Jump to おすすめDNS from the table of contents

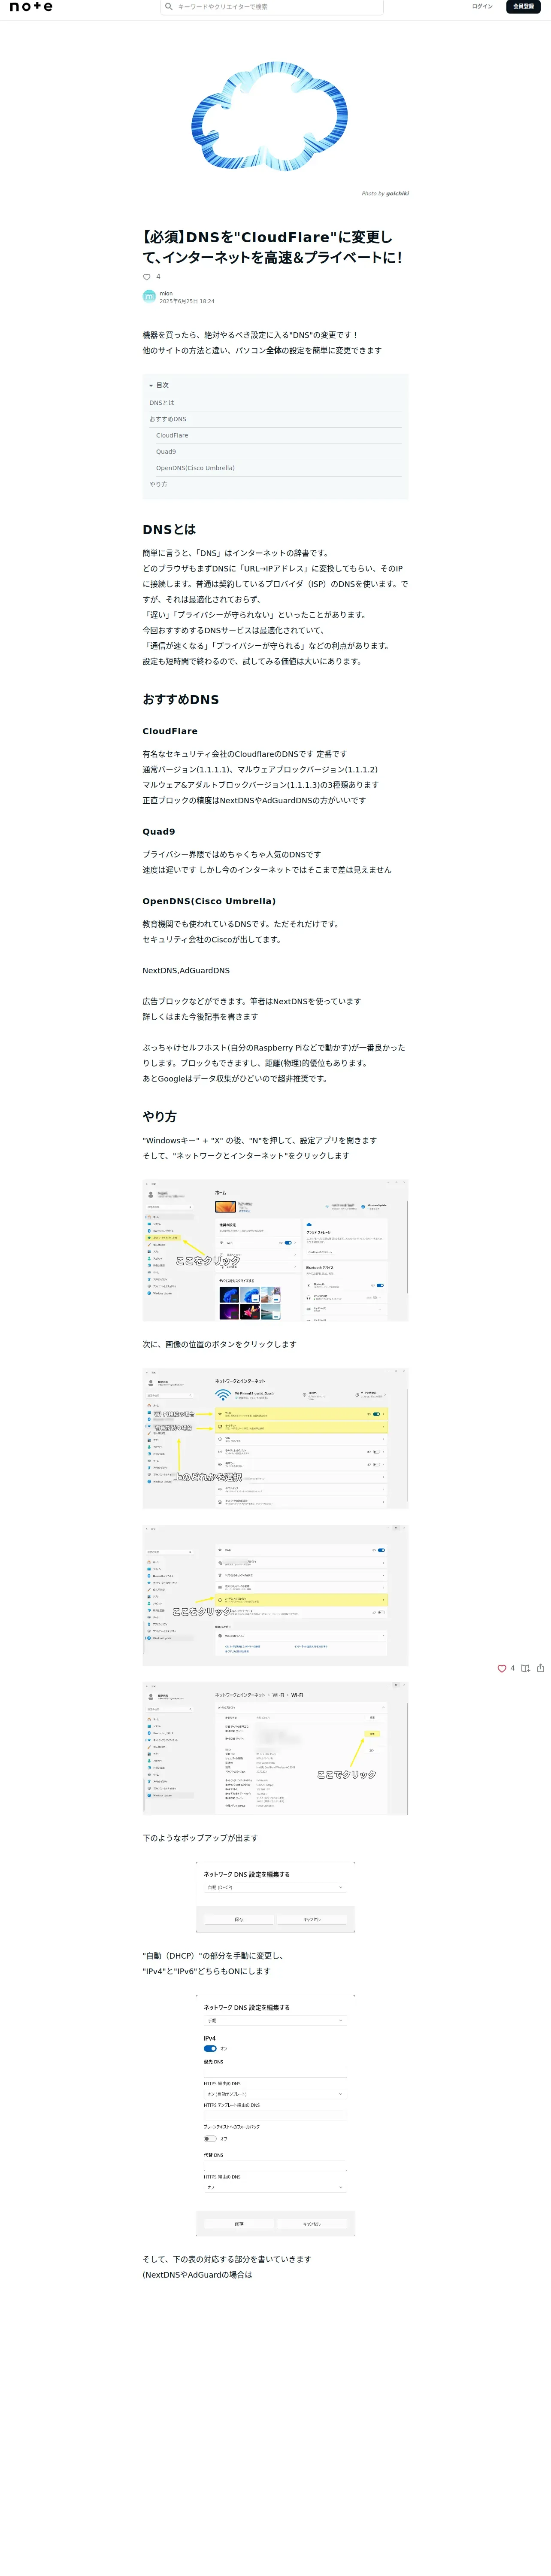coord(168,419)
